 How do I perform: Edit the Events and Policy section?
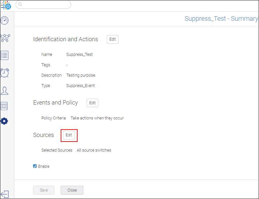tap(92, 103)
